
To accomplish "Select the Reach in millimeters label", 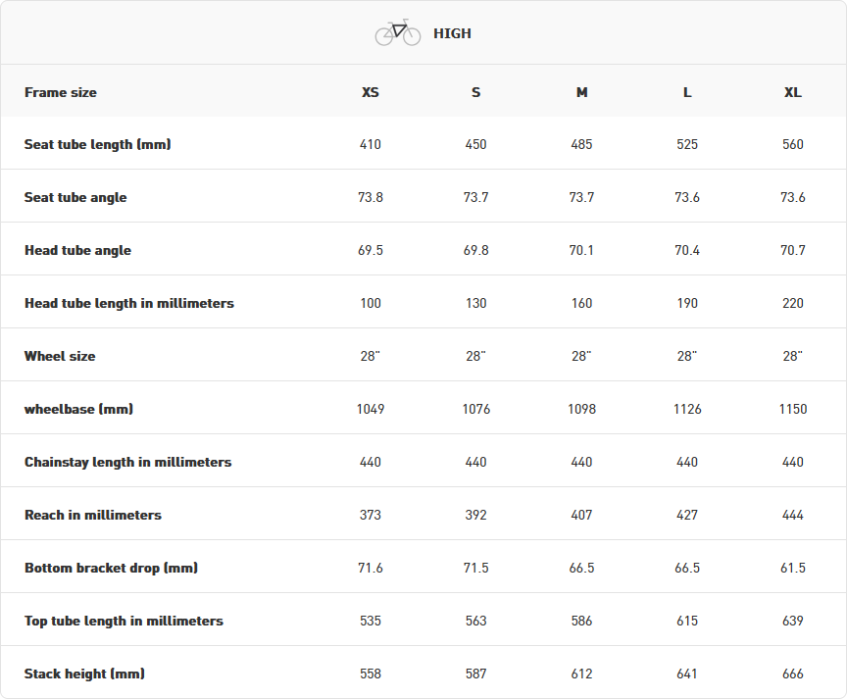I will [93, 515].
